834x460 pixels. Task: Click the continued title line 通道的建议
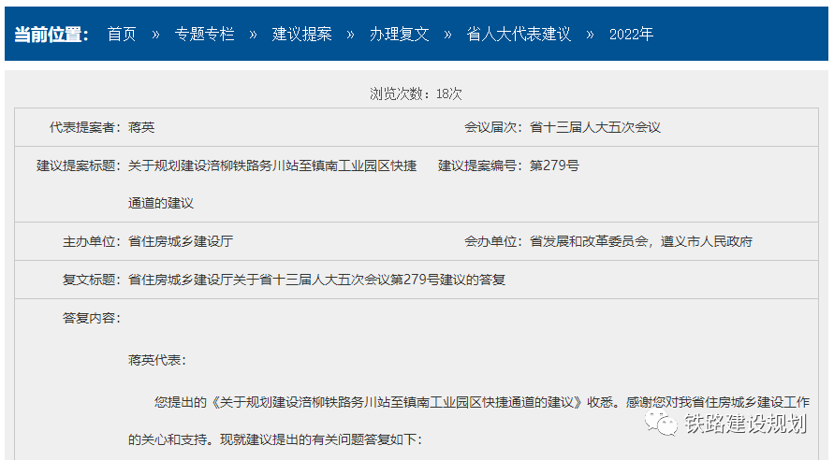161,204
